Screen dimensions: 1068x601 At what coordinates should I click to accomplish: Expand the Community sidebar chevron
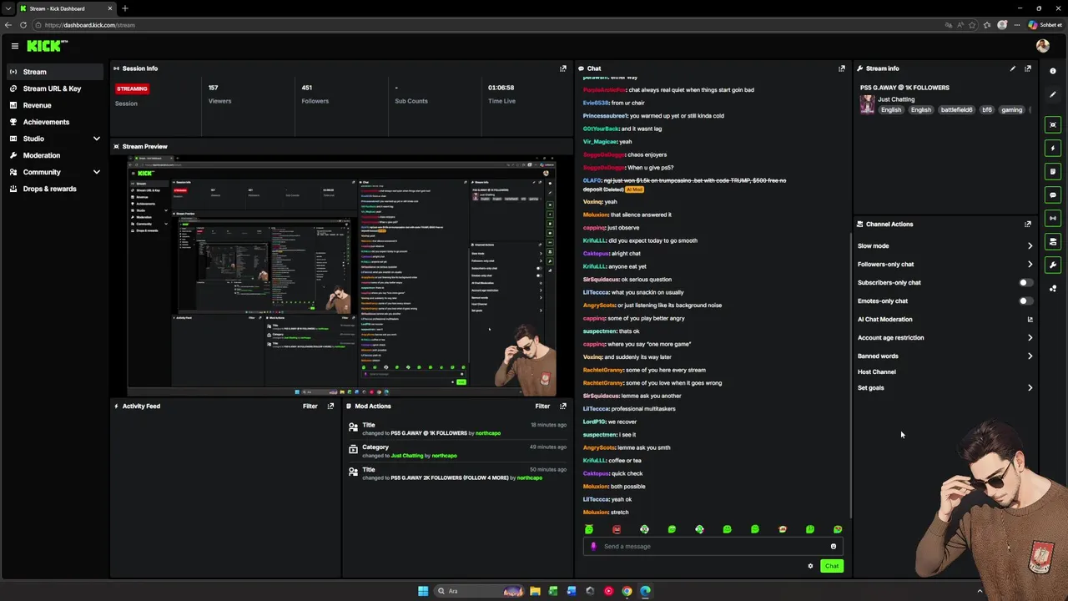point(96,172)
